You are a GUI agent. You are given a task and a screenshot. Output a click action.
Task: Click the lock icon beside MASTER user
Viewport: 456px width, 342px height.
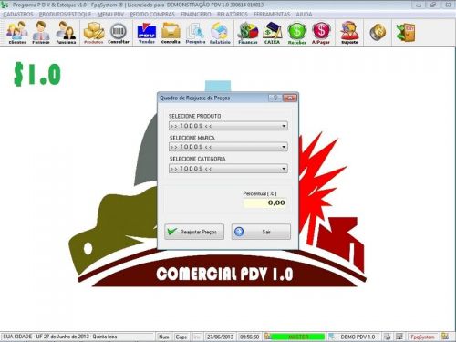pos(267,337)
